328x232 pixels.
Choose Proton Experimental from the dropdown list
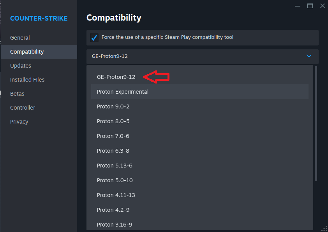123,92
